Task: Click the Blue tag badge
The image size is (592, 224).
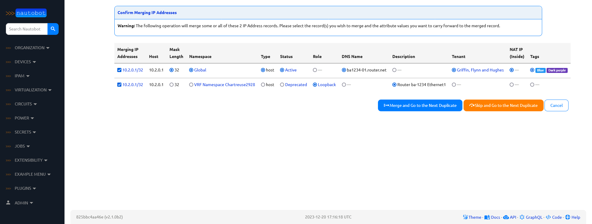Action: tap(540, 70)
